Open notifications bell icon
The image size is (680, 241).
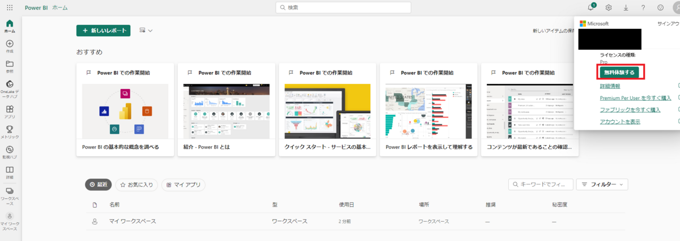591,8
